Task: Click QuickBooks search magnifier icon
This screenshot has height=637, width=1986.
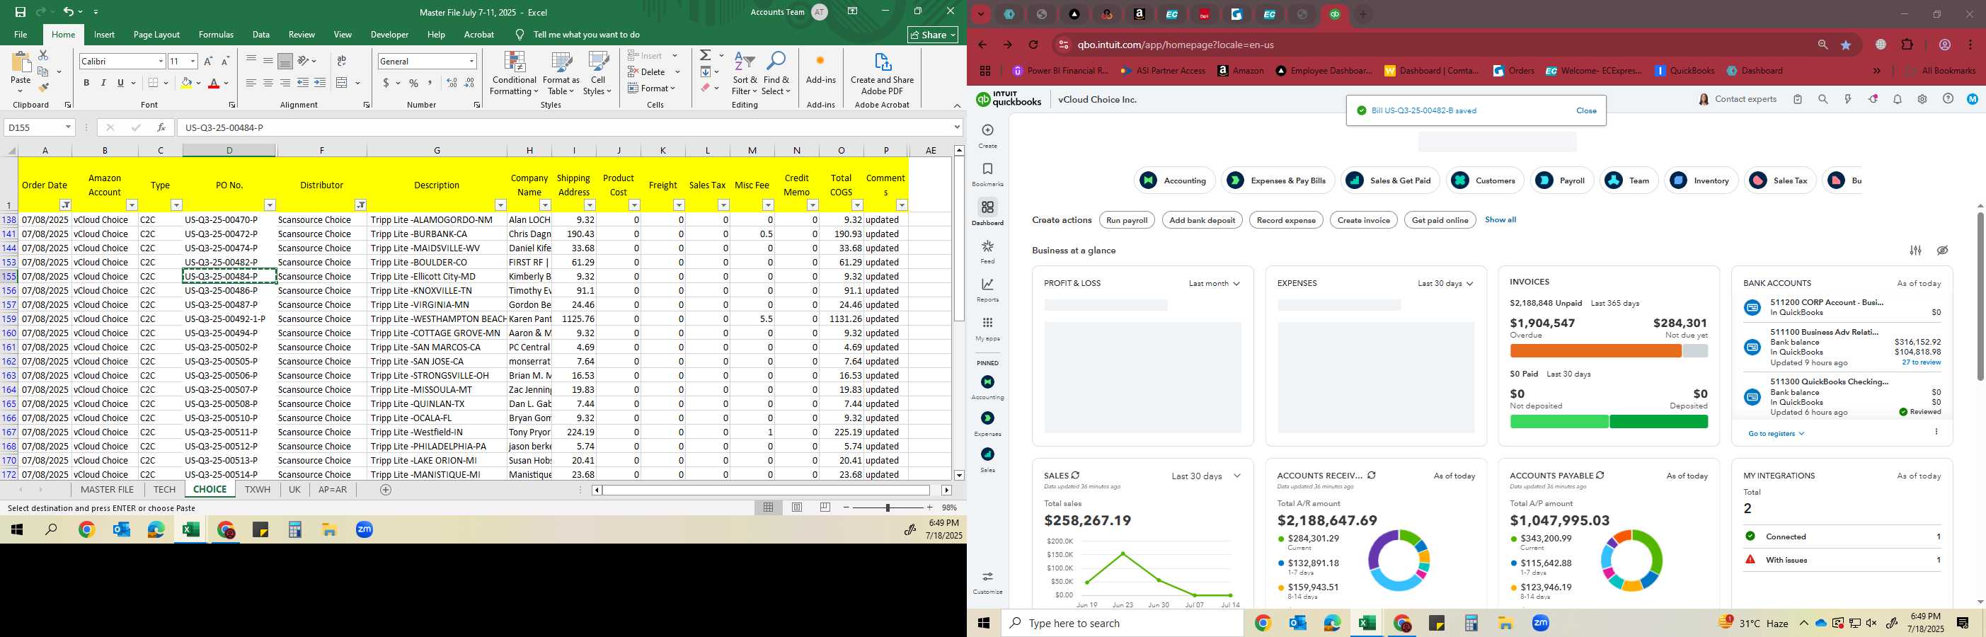Action: pyautogui.click(x=1823, y=100)
